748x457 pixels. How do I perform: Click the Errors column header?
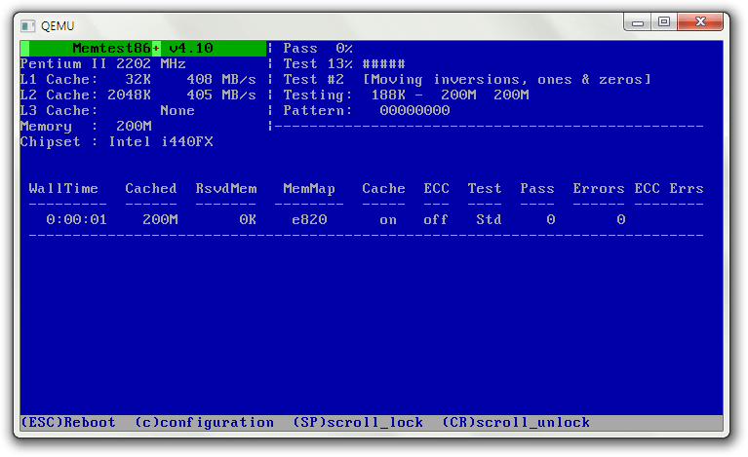599,188
